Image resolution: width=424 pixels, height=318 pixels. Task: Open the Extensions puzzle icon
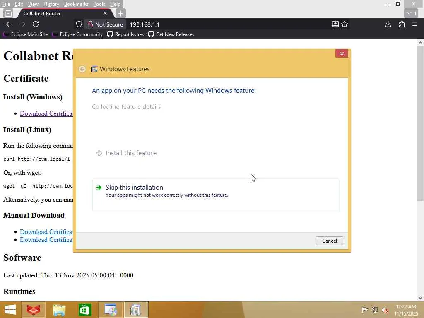402,24
